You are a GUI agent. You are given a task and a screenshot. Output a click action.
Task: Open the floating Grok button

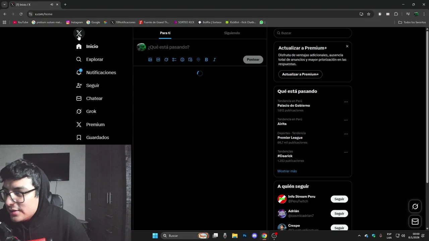click(415, 207)
